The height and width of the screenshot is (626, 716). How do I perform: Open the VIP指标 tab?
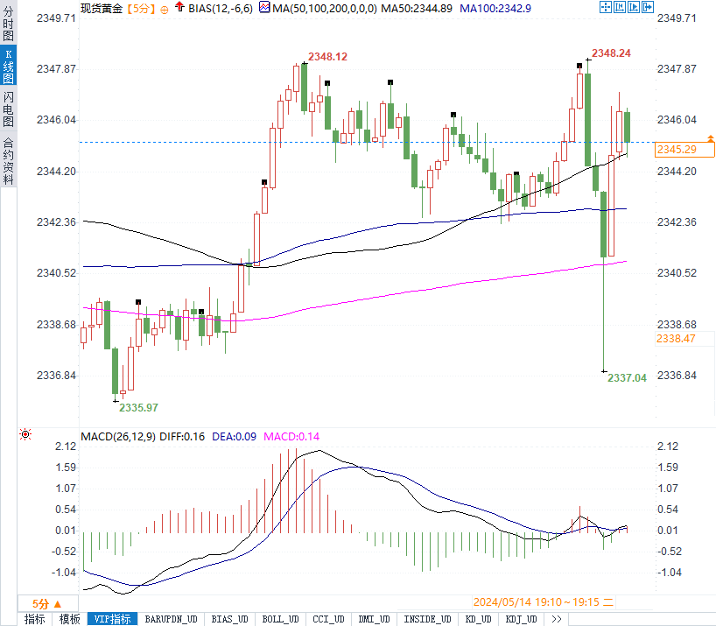tap(112, 619)
